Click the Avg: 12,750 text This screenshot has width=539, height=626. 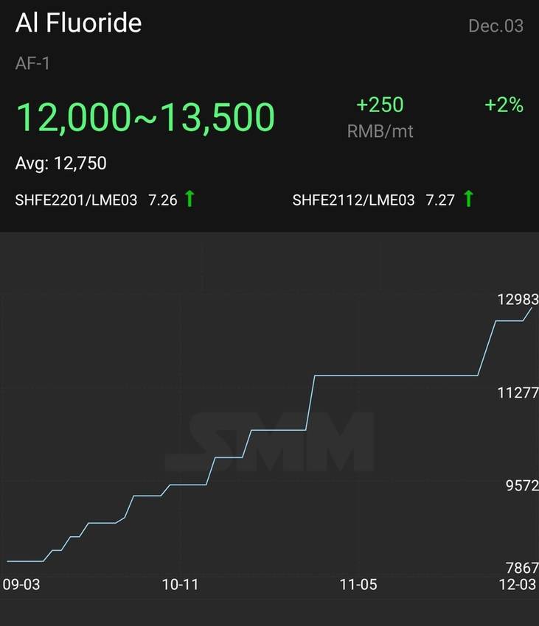60,163
